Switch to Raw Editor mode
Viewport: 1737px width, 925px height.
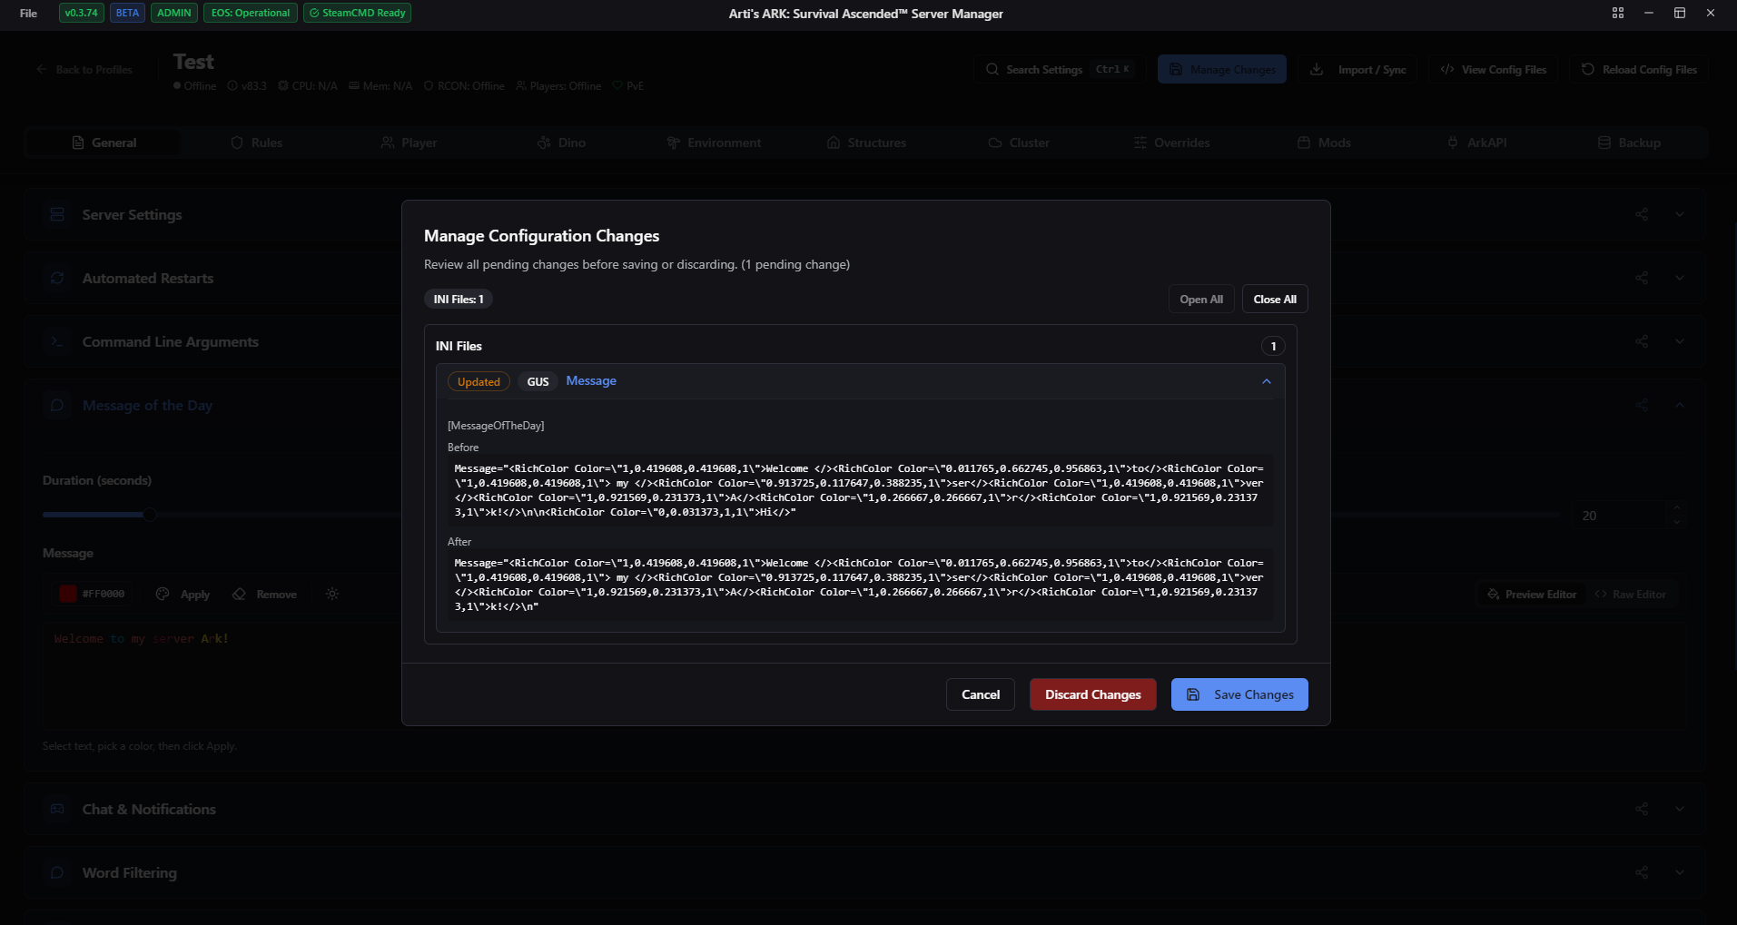(x=1630, y=595)
